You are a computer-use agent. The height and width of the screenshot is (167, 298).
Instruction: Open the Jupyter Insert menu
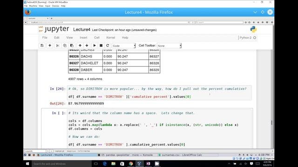[83, 38]
